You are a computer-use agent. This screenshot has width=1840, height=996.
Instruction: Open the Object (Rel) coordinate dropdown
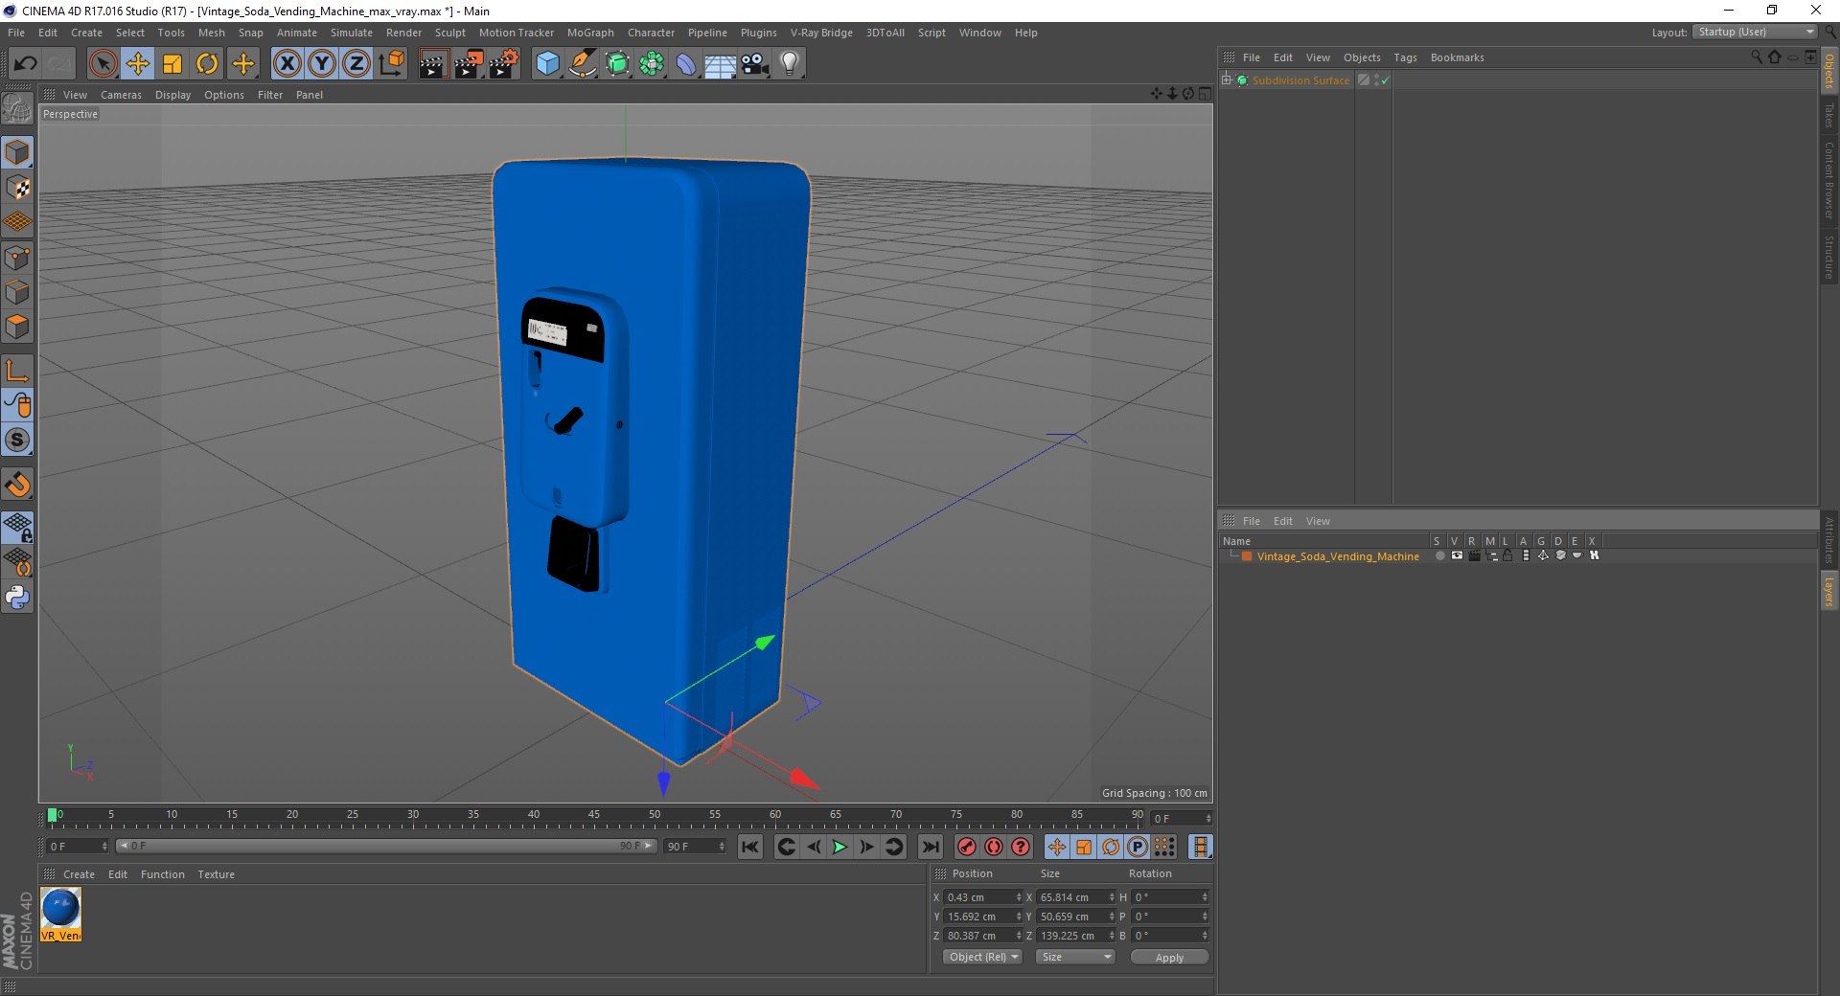982,957
